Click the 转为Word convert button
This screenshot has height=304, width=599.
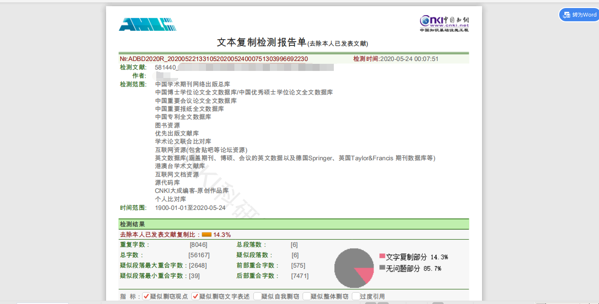pyautogui.click(x=579, y=15)
